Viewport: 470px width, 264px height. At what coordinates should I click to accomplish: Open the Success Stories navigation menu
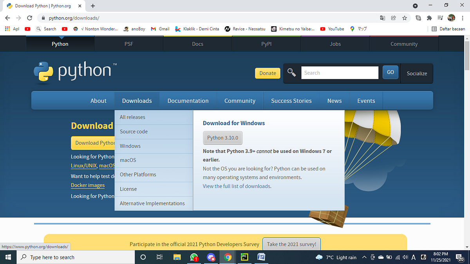[291, 101]
